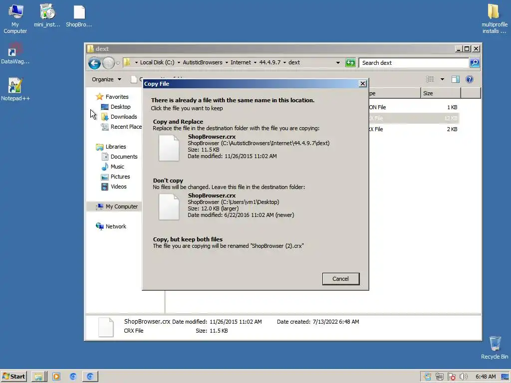The image size is (511, 383).
Task: Open the address bar history dropdown
Action: coord(338,62)
